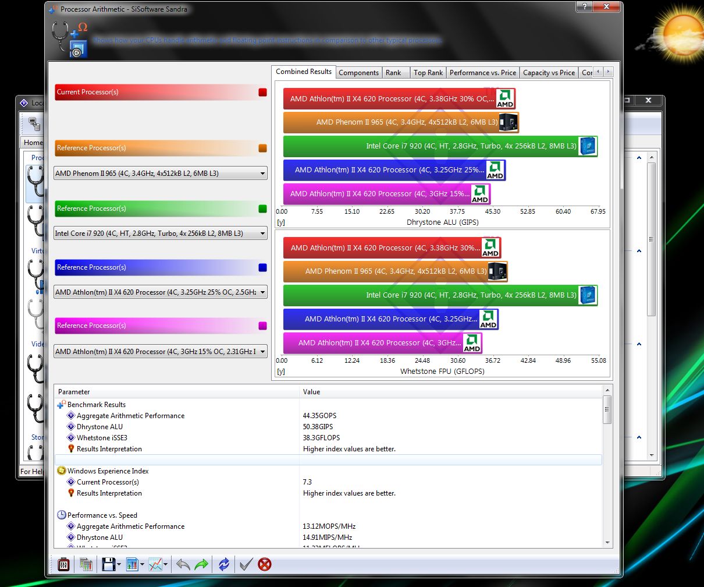Click Intel logo on green Whetstone bar
The height and width of the screenshot is (587, 704).
588,295
